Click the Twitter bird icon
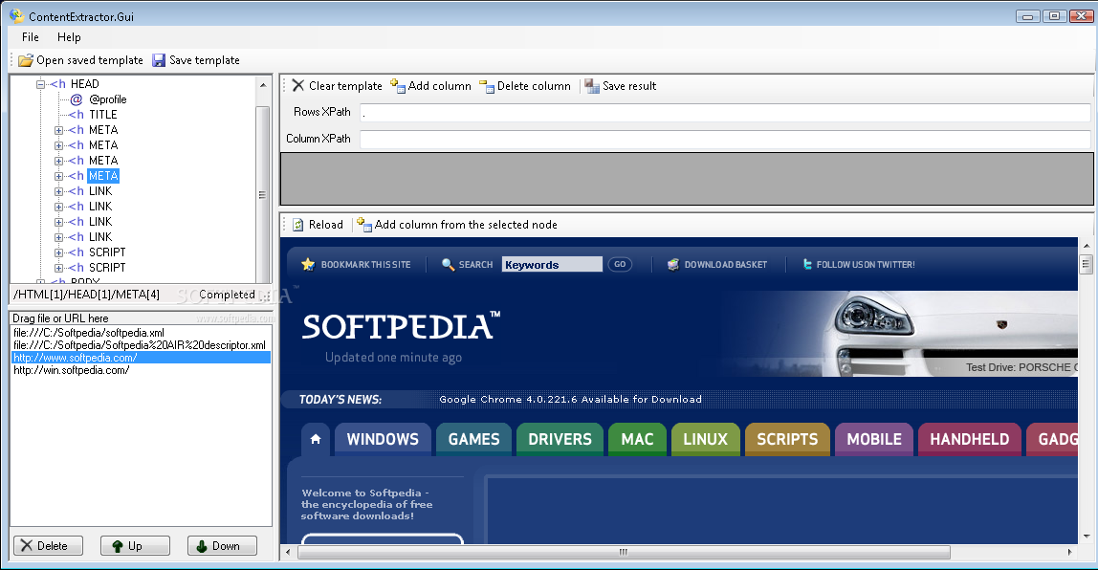This screenshot has width=1098, height=570. (807, 264)
